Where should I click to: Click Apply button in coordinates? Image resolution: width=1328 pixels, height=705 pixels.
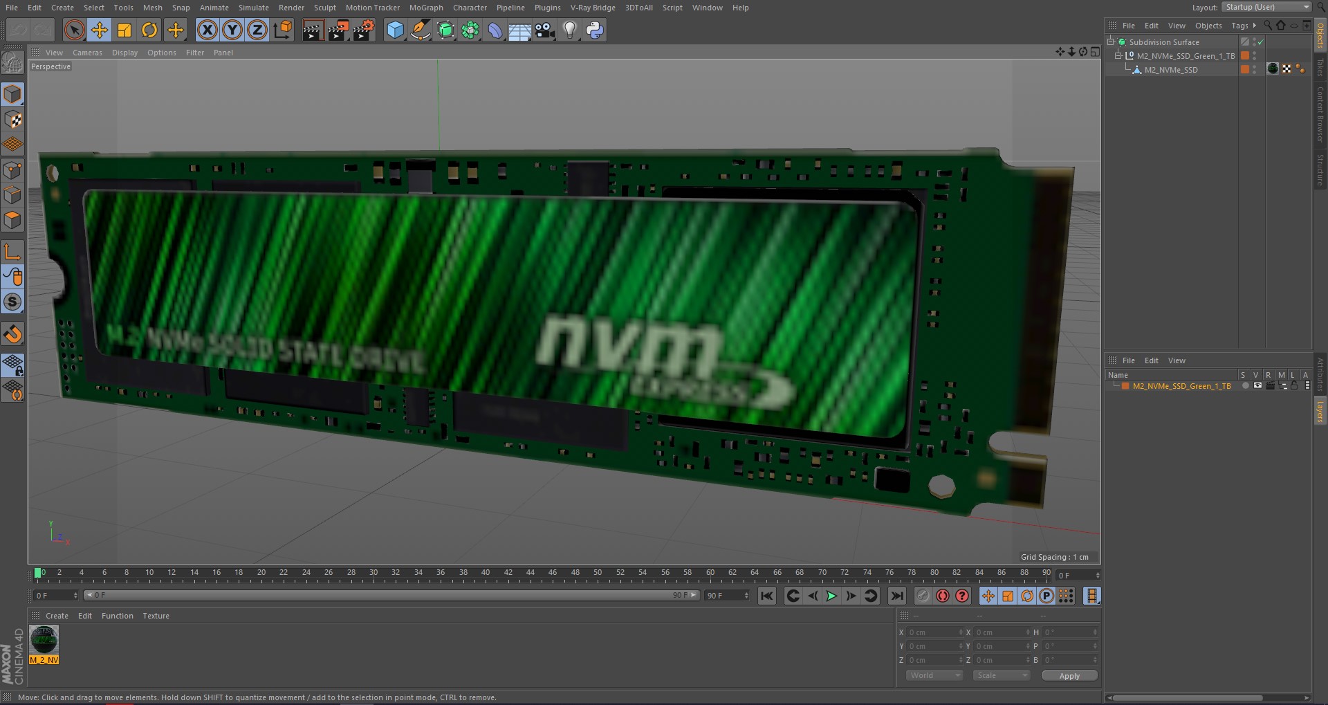coord(1069,676)
